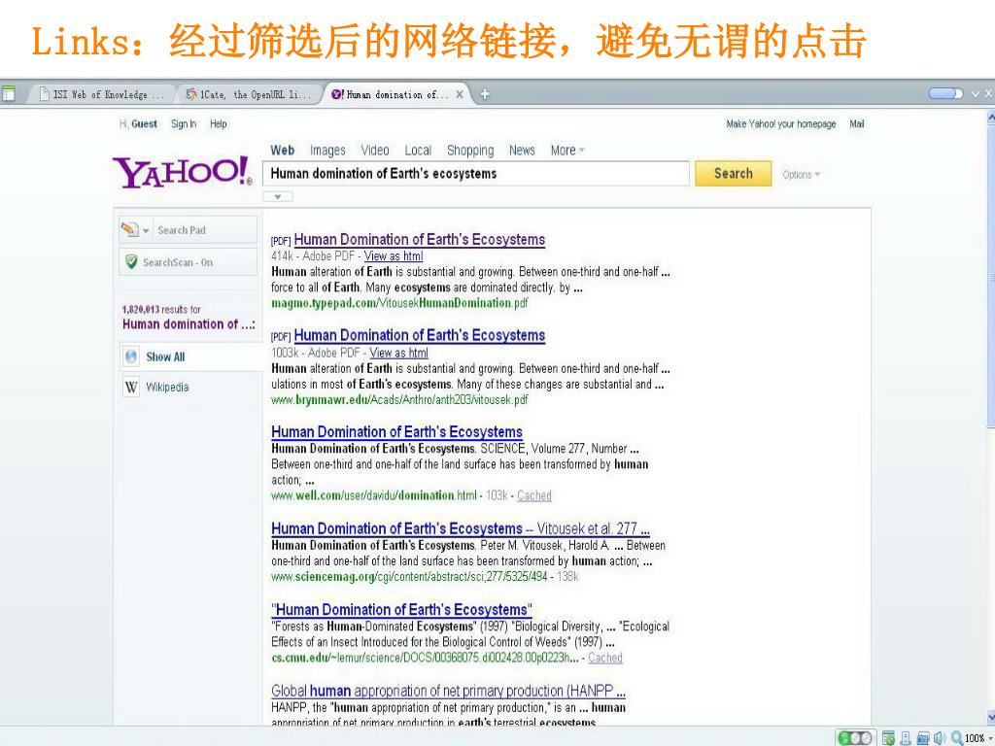
Task: Click the search query input field
Action: click(x=476, y=174)
